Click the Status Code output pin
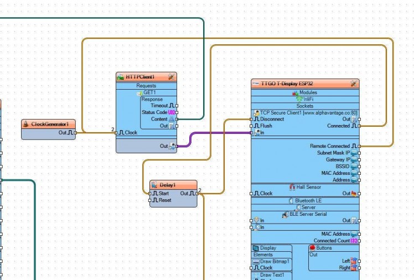The width and height of the screenshot is (414, 280). pos(177,112)
